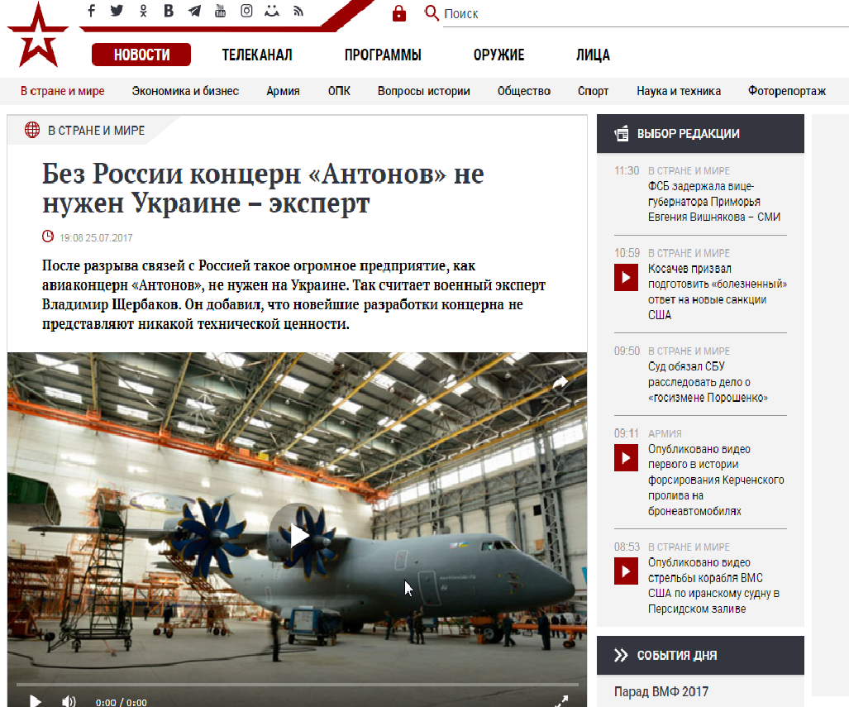Click the Поиск search field
Screen dimensions: 849x707
coord(644,13)
